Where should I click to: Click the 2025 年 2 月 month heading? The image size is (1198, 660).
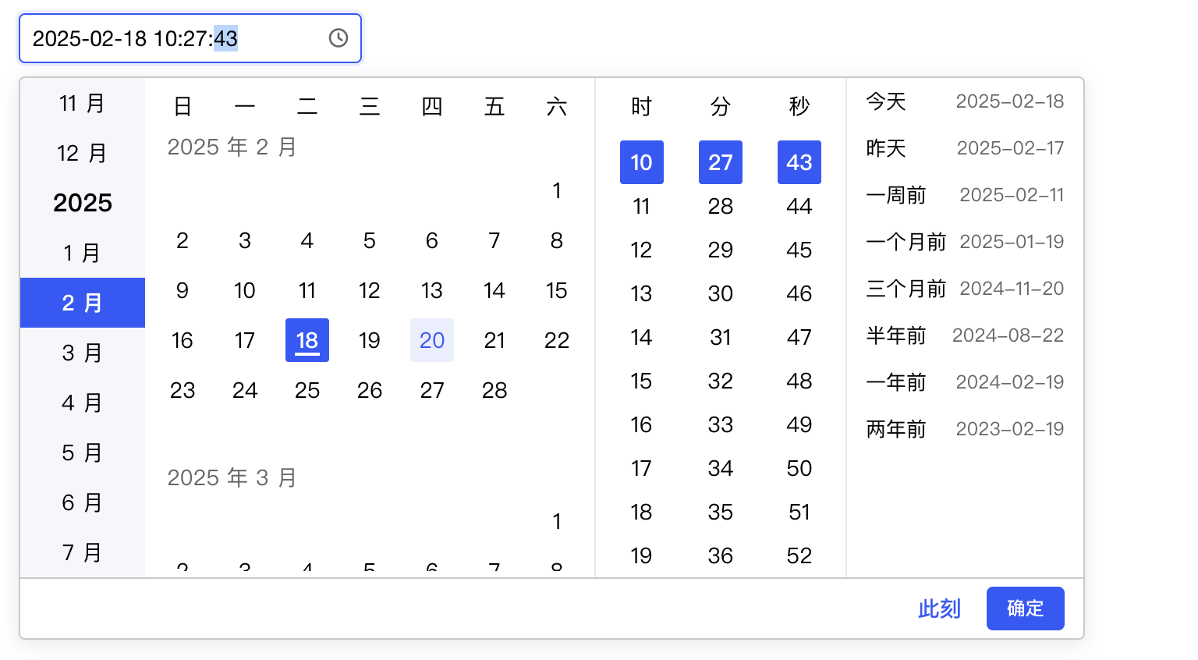click(x=232, y=147)
